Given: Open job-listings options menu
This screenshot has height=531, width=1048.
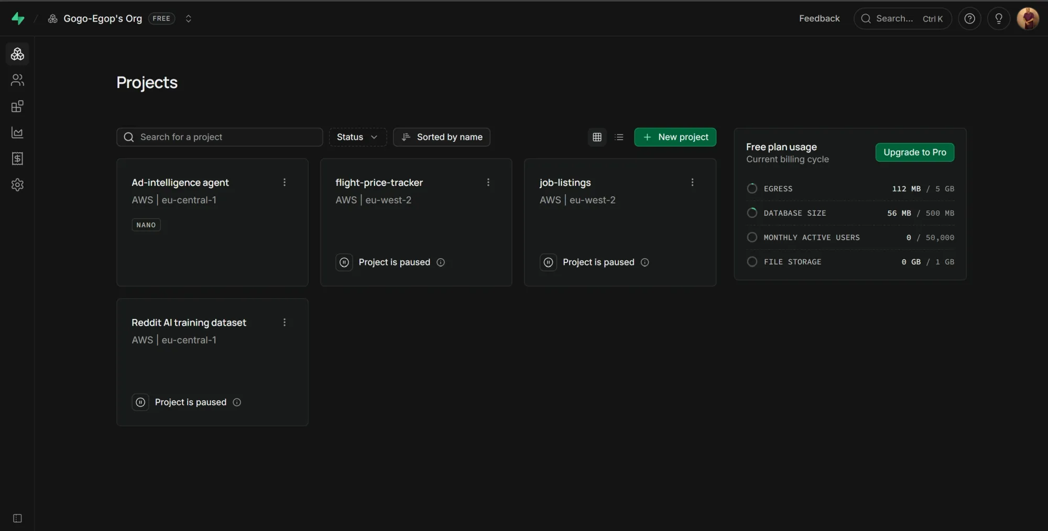Looking at the screenshot, I should tap(692, 182).
